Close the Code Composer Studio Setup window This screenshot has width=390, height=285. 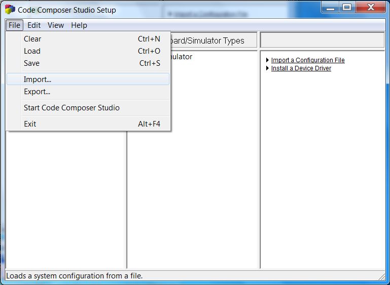371,7
